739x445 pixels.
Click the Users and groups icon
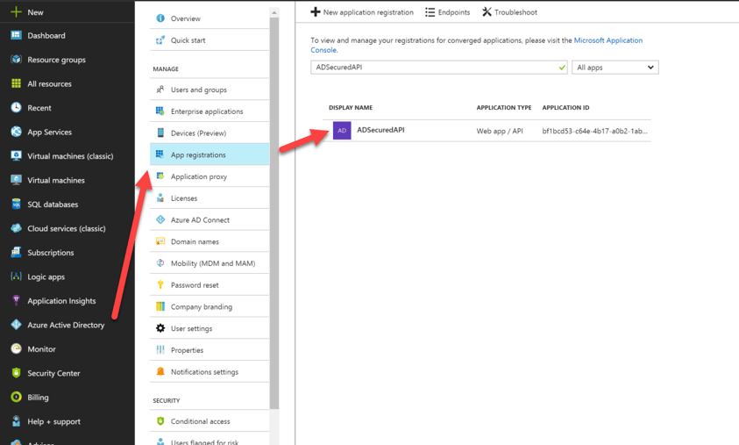[x=160, y=89]
